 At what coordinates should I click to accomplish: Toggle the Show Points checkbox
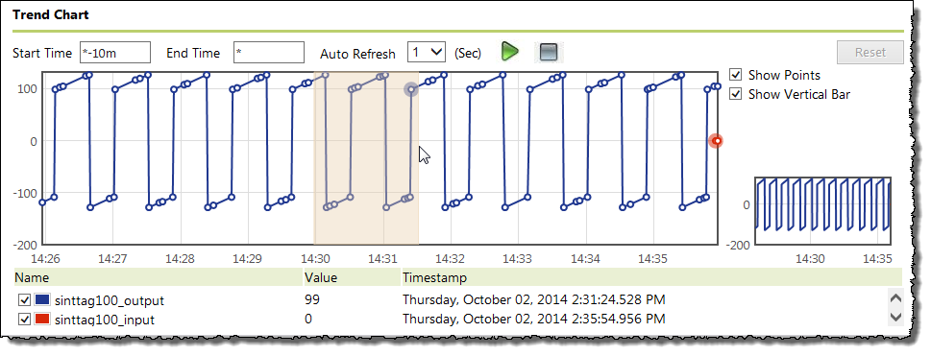coord(736,75)
